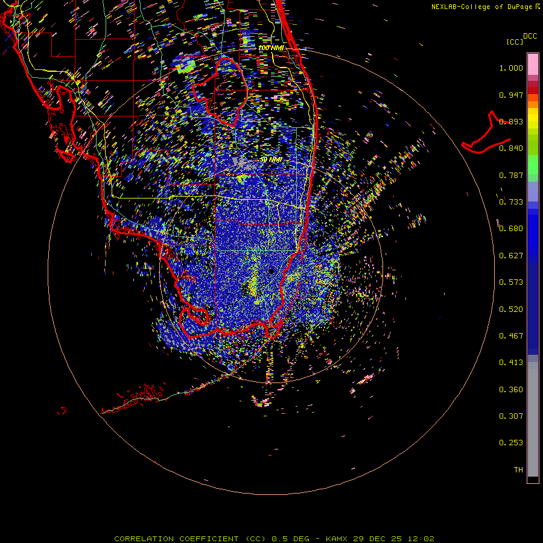This screenshot has height=543, width=543.
Task: Click the 50 NMI range ring label
Action: coord(271,160)
